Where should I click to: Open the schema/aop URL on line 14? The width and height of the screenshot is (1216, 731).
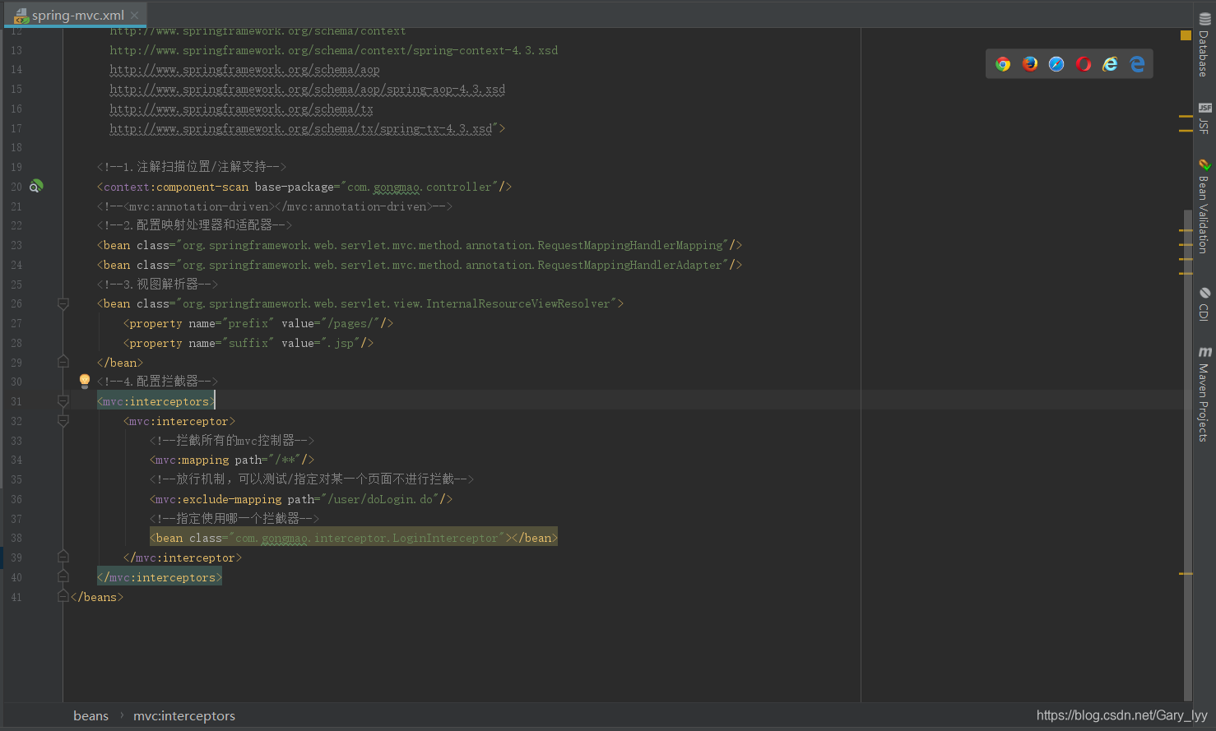pos(244,70)
